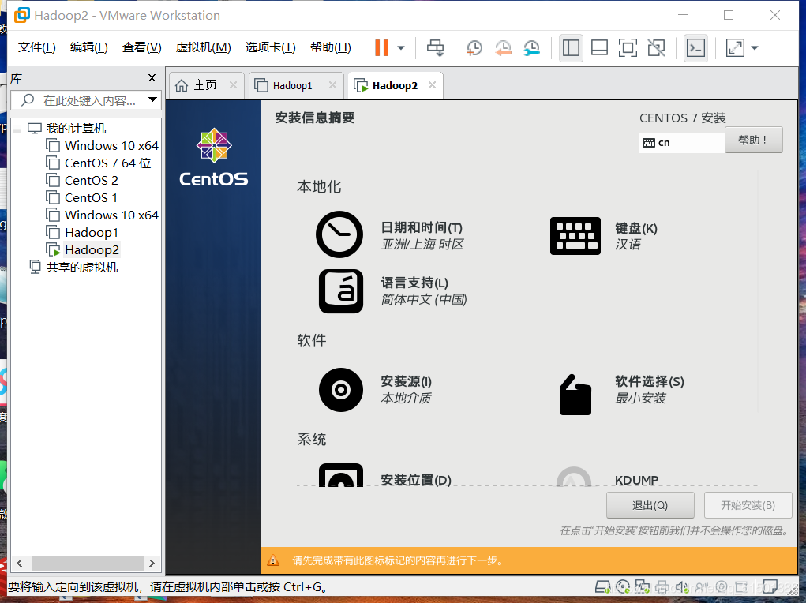Select Hadoop2 in the library tree
This screenshot has height=603, width=806.
[92, 250]
